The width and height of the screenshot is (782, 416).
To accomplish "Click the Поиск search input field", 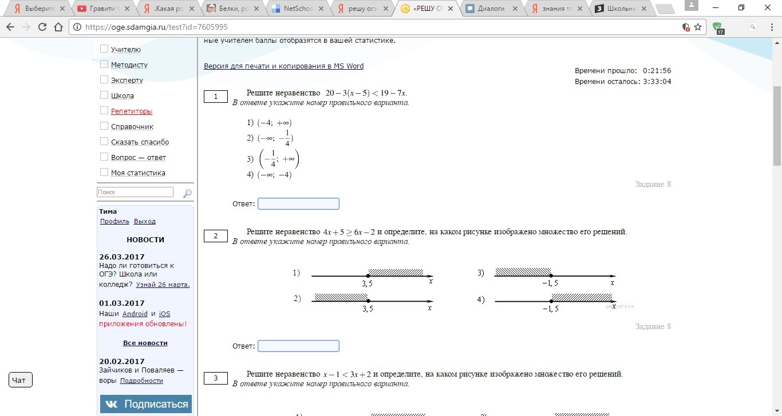I will (x=135, y=193).
